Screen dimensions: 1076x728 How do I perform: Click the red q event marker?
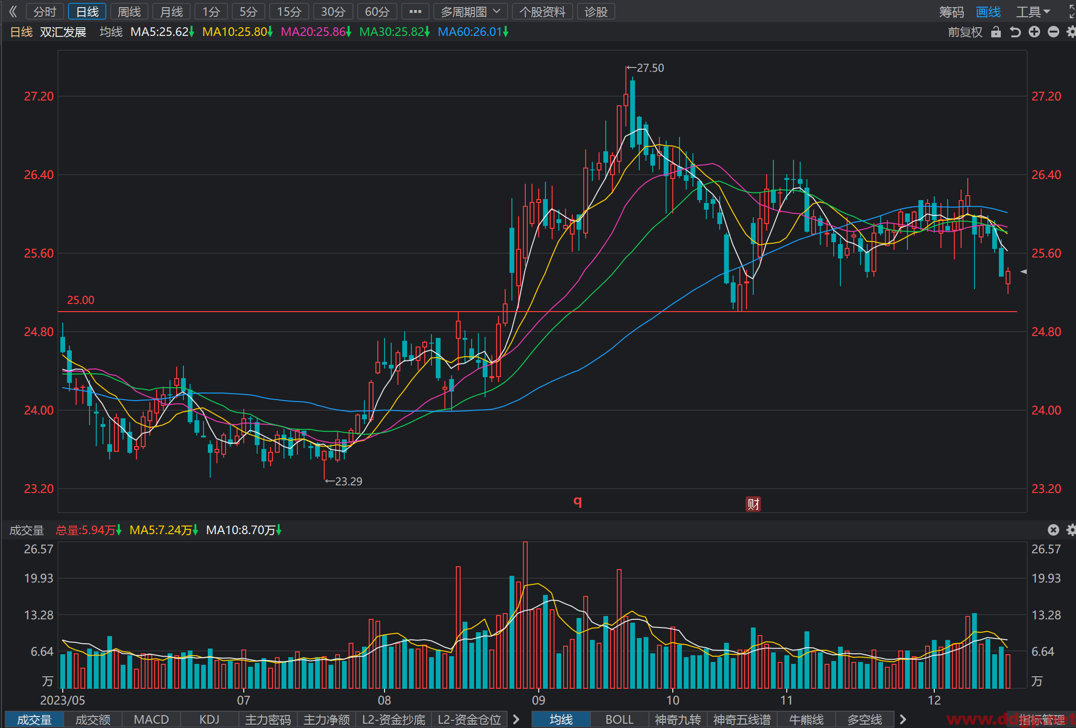(x=578, y=501)
